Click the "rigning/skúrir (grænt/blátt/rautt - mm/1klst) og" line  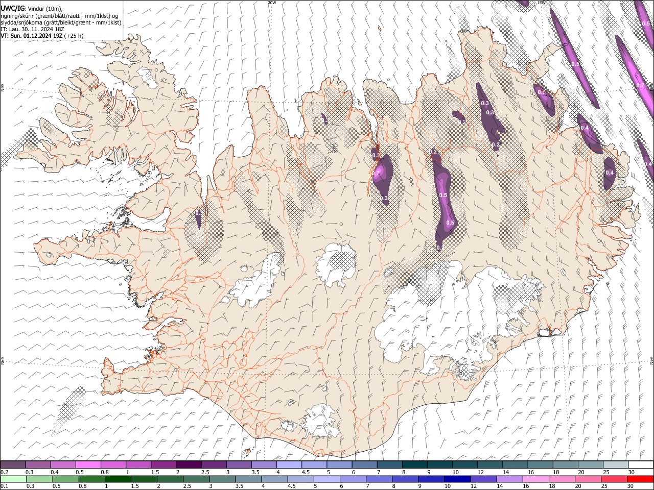(x=59, y=16)
